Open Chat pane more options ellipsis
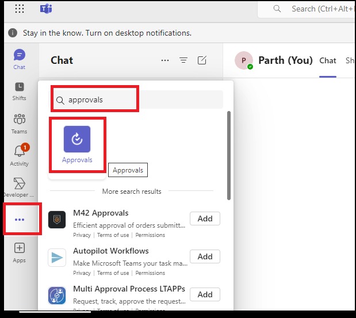 click(165, 60)
